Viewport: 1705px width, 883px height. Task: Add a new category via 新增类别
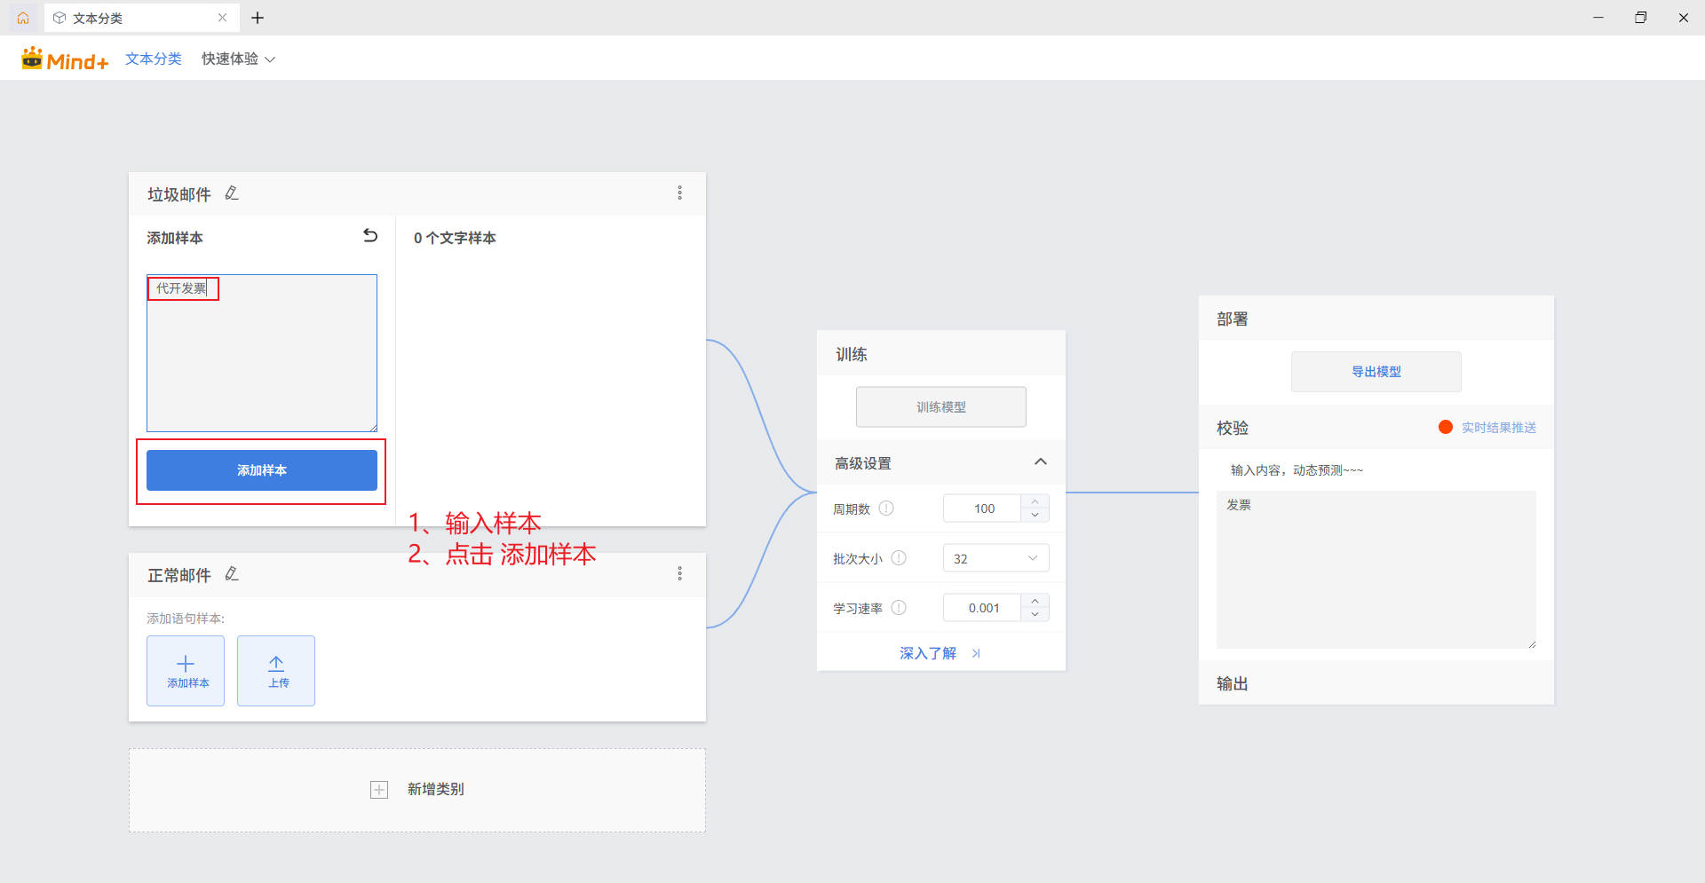tap(417, 790)
